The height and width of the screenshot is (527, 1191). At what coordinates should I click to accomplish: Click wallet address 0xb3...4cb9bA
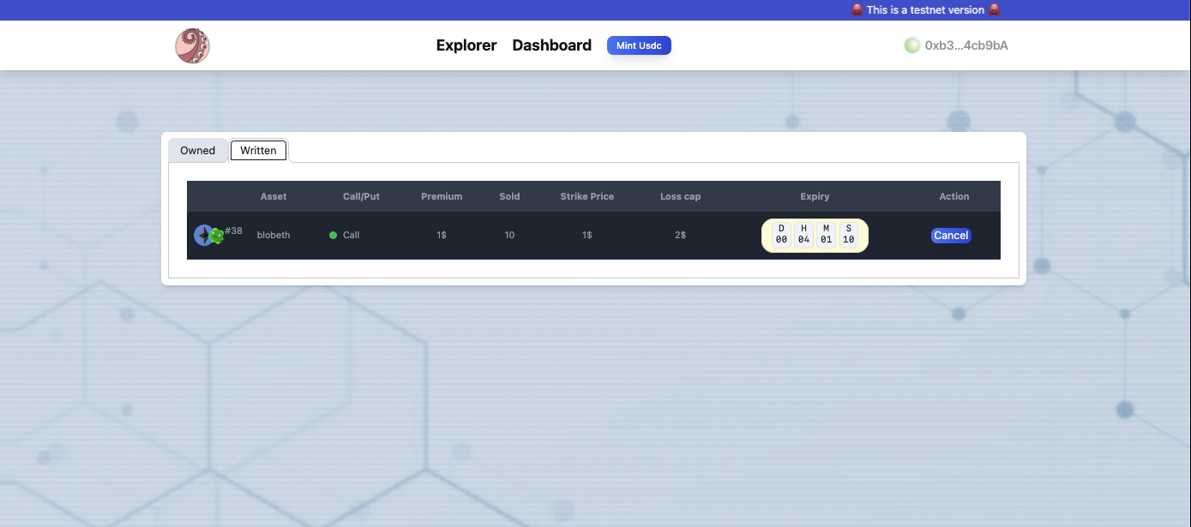pos(966,45)
